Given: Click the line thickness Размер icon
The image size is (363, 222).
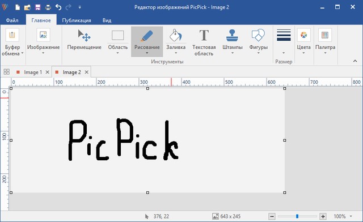Looking at the screenshot, I should pyautogui.click(x=284, y=35).
